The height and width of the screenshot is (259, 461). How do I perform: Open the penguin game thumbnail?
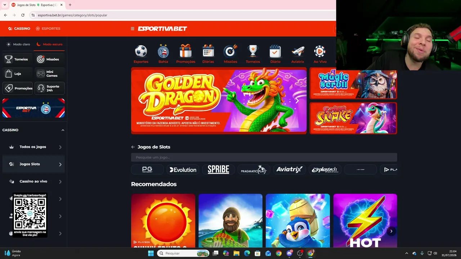(298, 221)
